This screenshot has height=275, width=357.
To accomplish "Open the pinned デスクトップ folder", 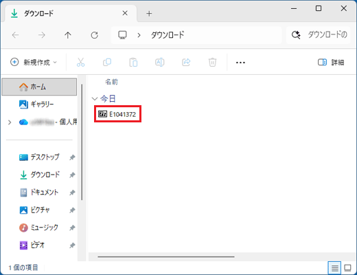I will 39,157.
